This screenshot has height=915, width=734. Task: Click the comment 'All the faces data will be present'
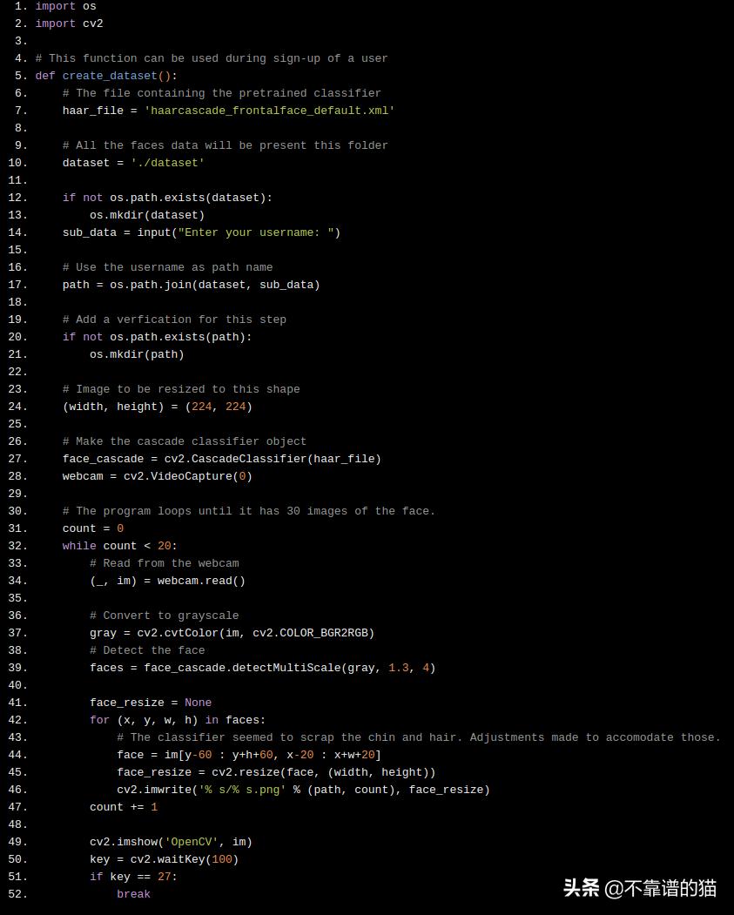pos(225,145)
